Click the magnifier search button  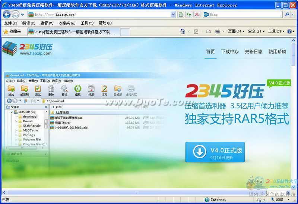[x=287, y=14]
